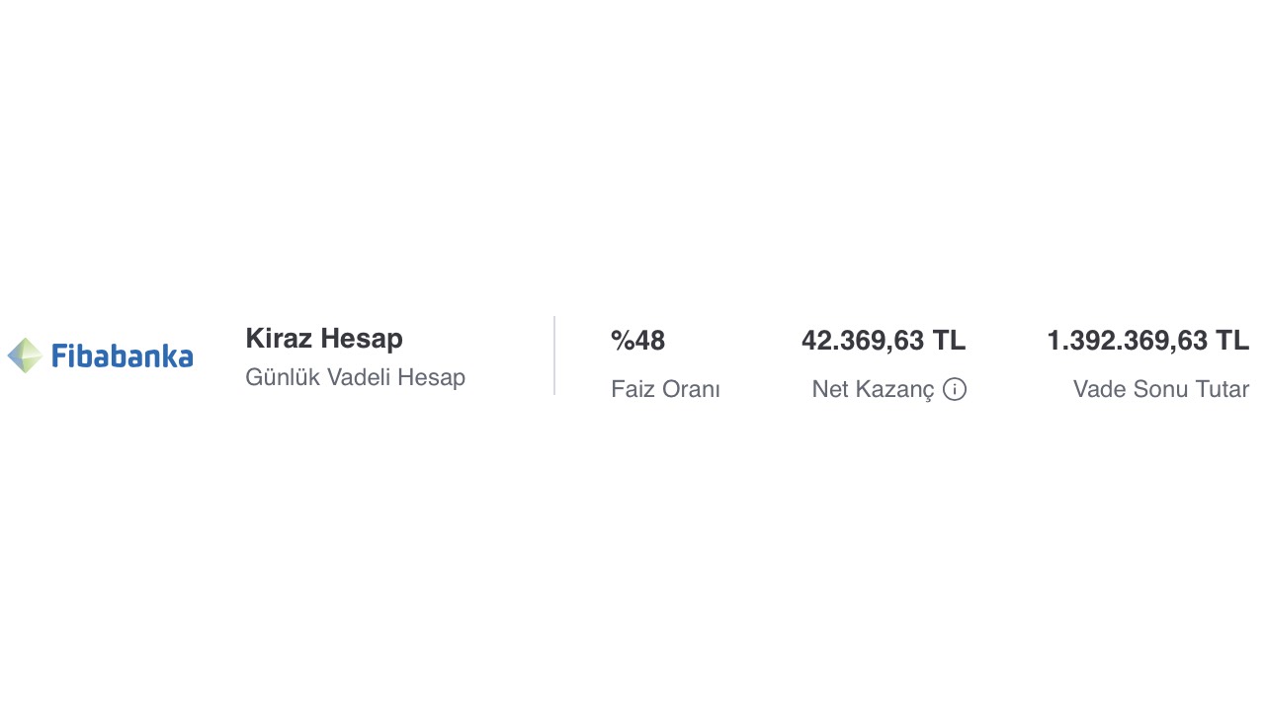Select the Vade Sonu Tutar label
Image resolution: width=1265 pixels, height=711 pixels.
click(1160, 389)
